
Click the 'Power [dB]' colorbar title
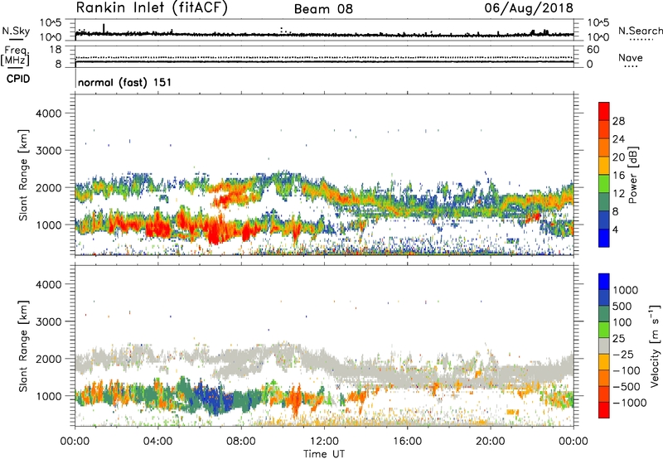[632, 175]
